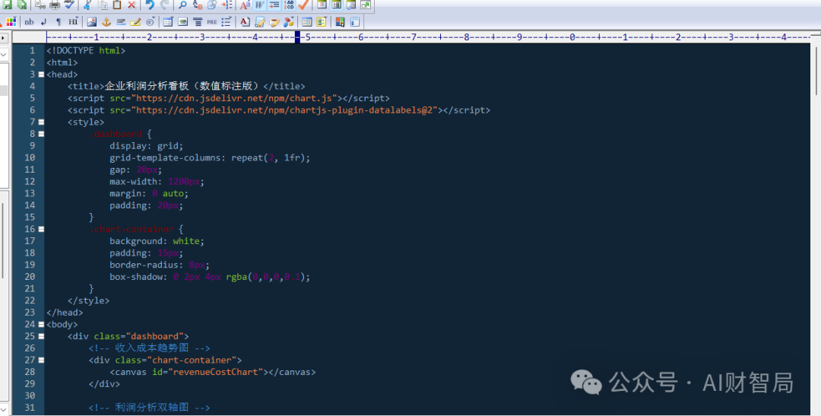
Task: Click the red X Delete icon
Action: 132,5
